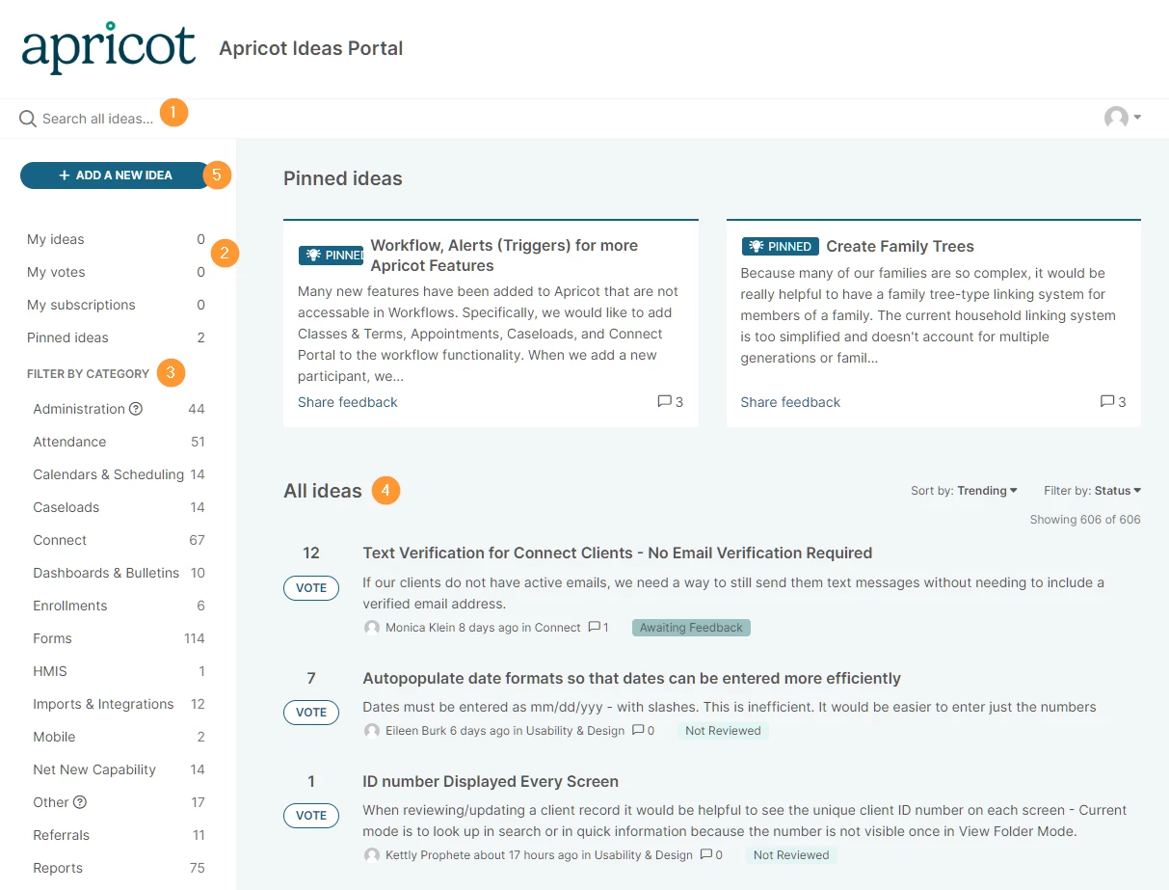The width and height of the screenshot is (1169, 890).
Task: Click Eileen Burk's avatar icon
Action: (372, 731)
